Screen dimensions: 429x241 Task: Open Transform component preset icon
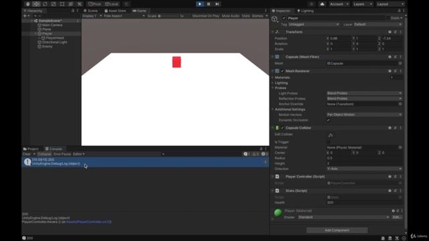(x=395, y=32)
